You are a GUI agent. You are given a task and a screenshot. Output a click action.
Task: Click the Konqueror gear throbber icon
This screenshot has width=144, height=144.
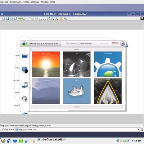[x=142, y=18]
